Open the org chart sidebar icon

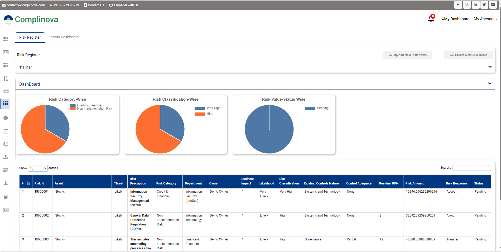(6, 157)
